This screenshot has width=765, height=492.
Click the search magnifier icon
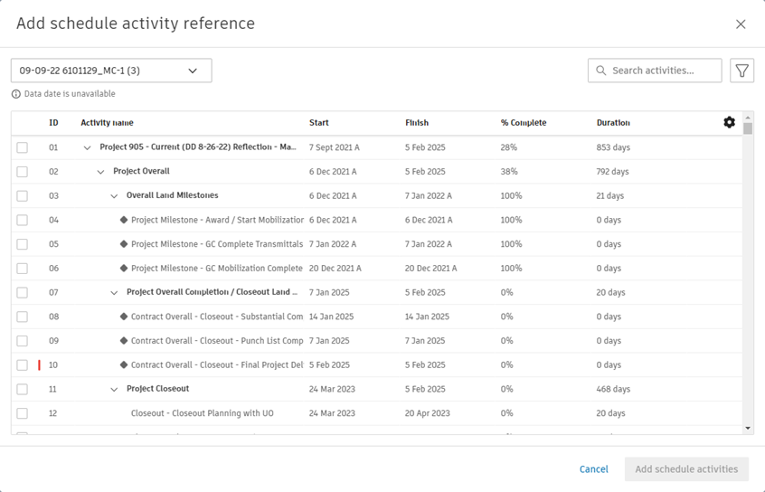[601, 71]
